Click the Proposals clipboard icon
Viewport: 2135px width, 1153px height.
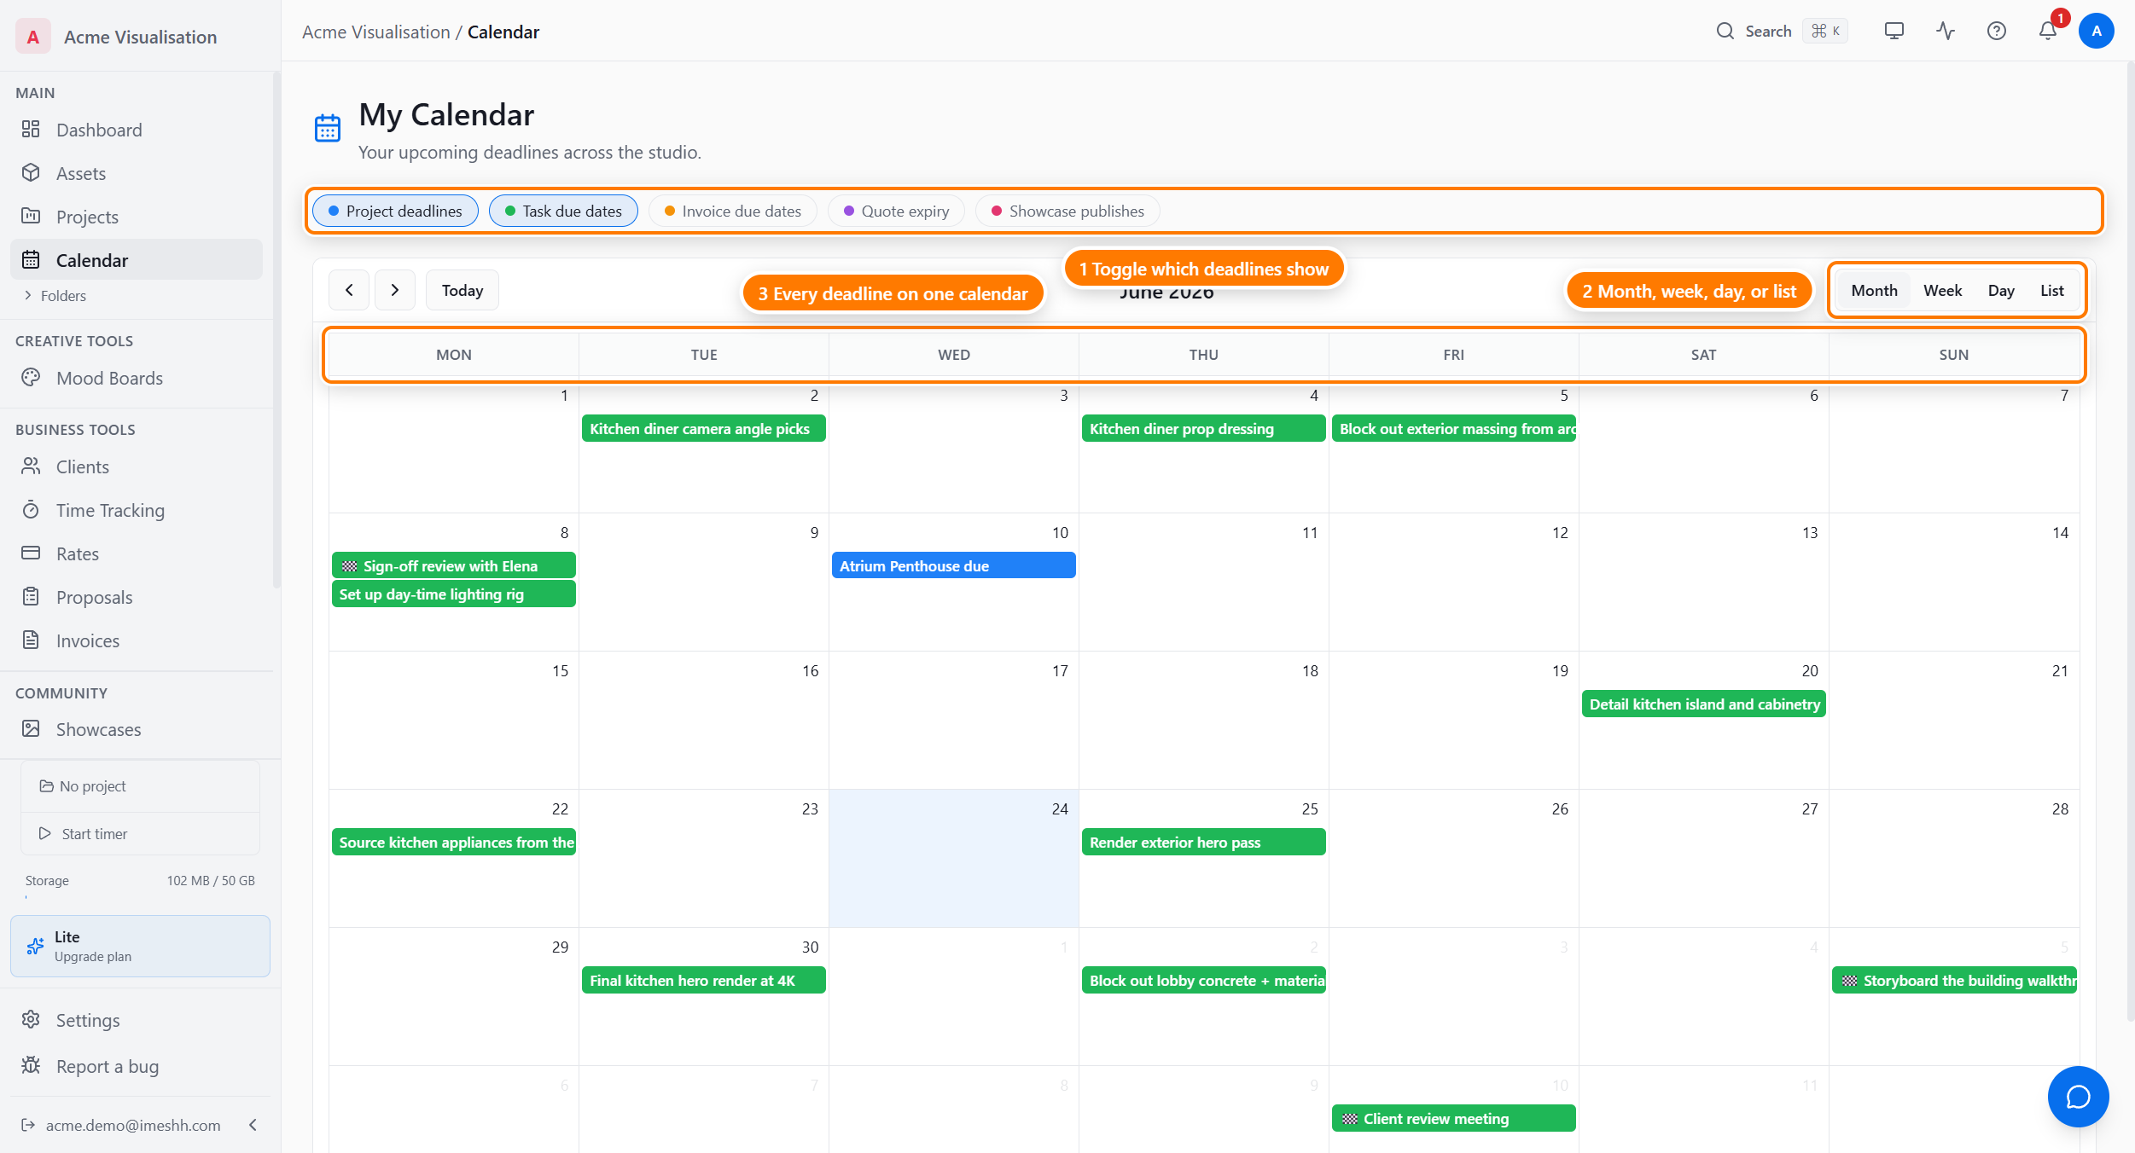point(31,596)
